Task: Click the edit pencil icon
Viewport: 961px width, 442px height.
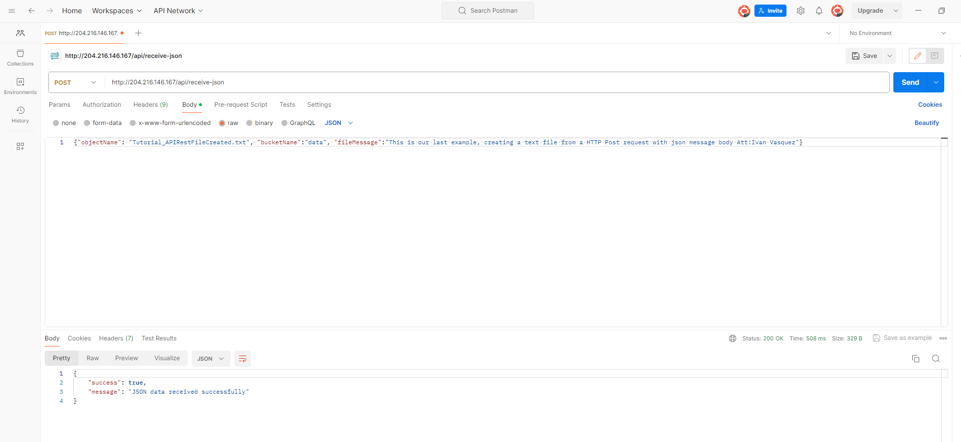Action: [918, 56]
